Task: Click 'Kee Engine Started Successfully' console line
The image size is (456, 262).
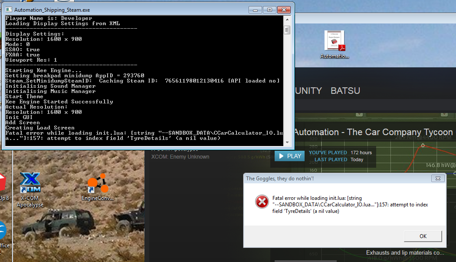Action: [x=59, y=102]
